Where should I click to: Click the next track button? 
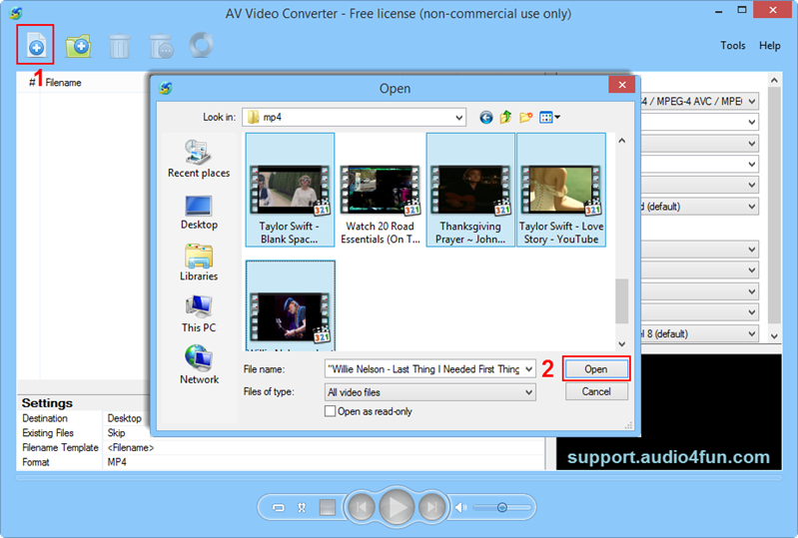click(x=432, y=507)
